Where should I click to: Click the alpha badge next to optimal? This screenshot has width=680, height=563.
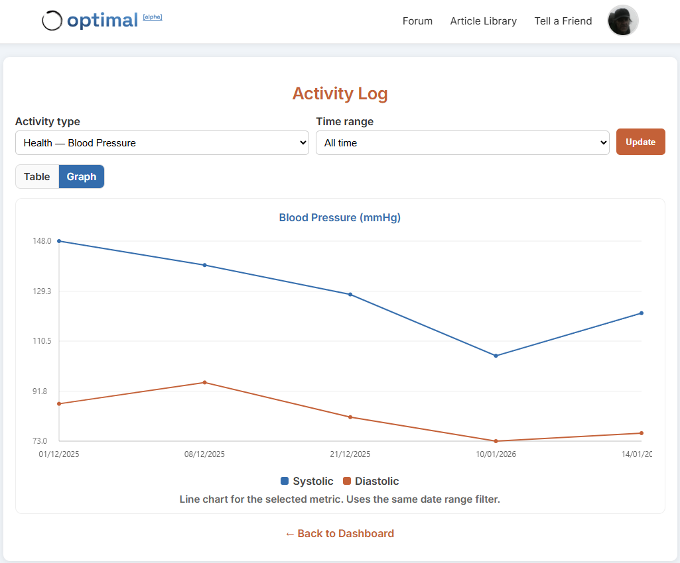click(x=153, y=17)
